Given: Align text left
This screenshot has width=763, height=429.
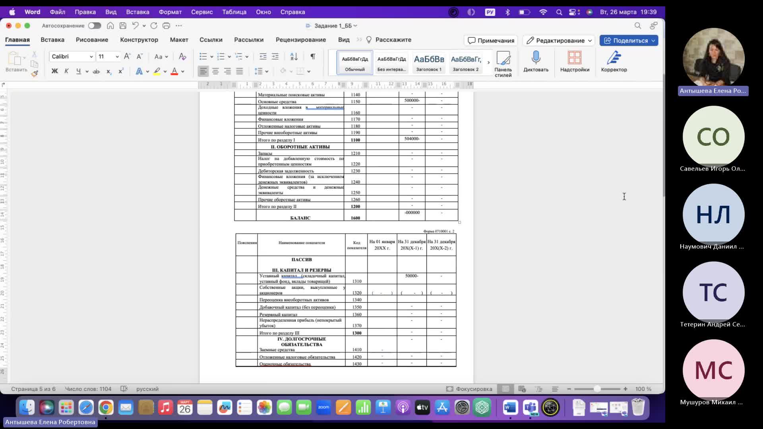Looking at the screenshot, I should [x=203, y=71].
